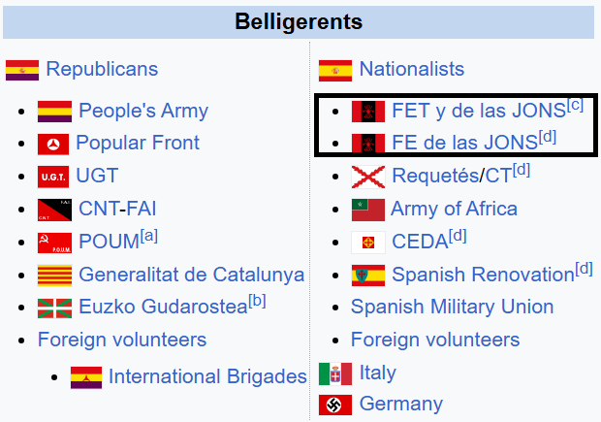The width and height of the screenshot is (601, 422).
Task: Click the Germany swastika flag icon
Action: pos(335,405)
